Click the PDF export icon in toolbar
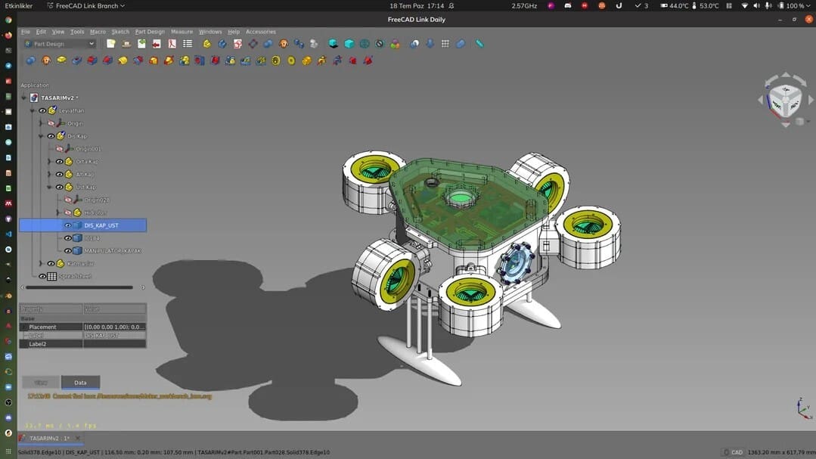Screen dimensions: 816x459 pos(172,44)
